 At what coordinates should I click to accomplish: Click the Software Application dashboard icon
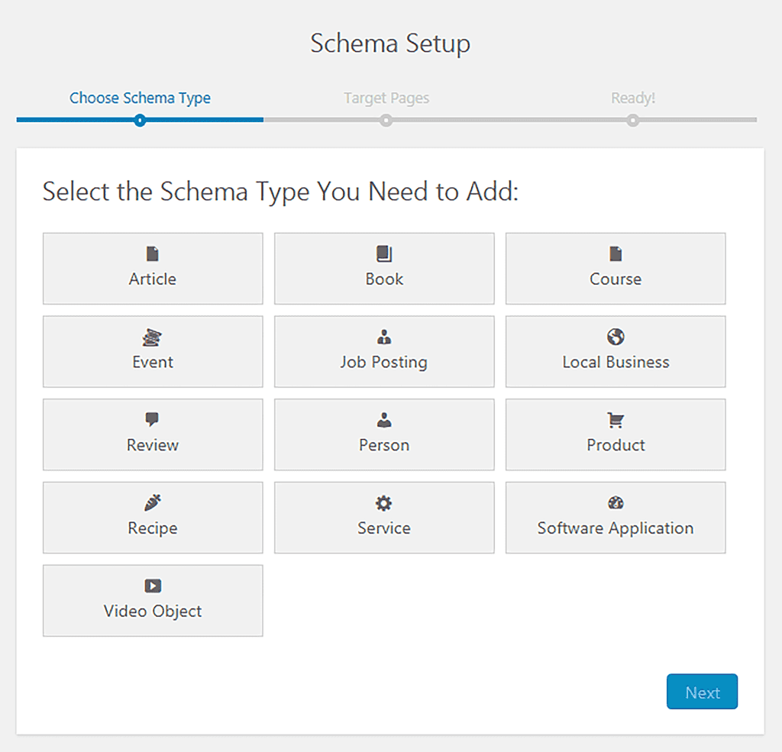[x=616, y=503]
